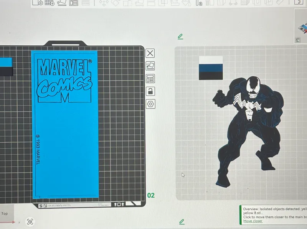Click the © 1993 MARVEL engraved text
The height and width of the screenshot is (229, 307).
[x=38, y=149]
